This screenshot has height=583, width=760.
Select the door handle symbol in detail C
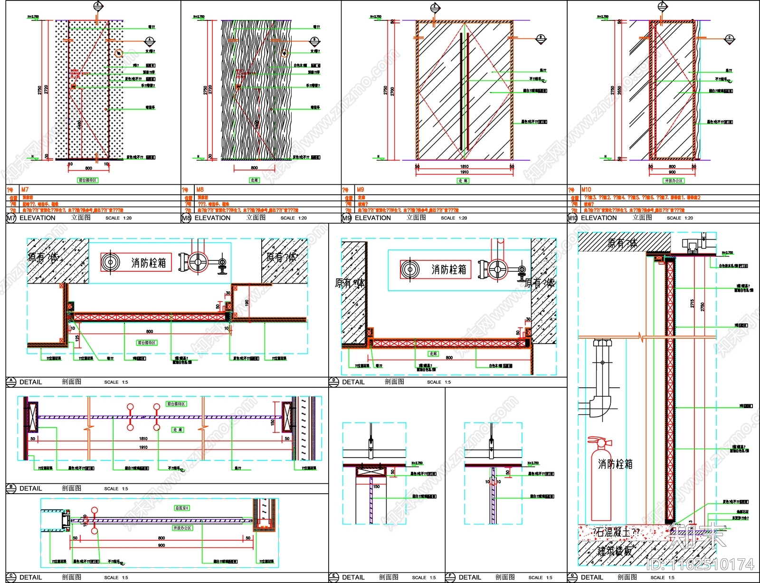click(x=94, y=521)
